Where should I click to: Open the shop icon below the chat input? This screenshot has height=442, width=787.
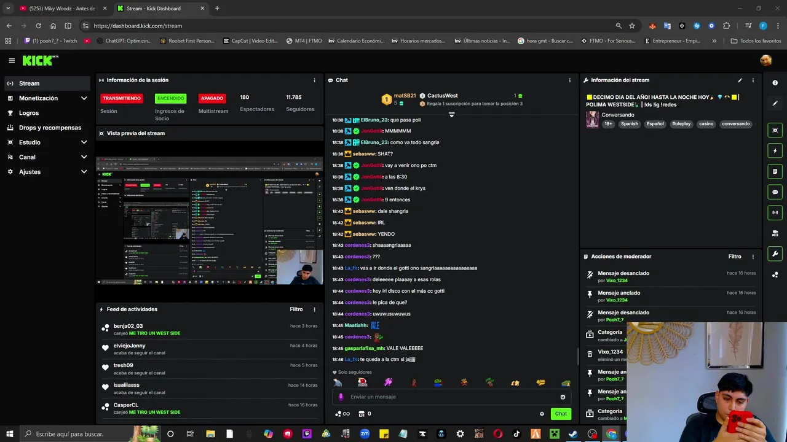362,414
